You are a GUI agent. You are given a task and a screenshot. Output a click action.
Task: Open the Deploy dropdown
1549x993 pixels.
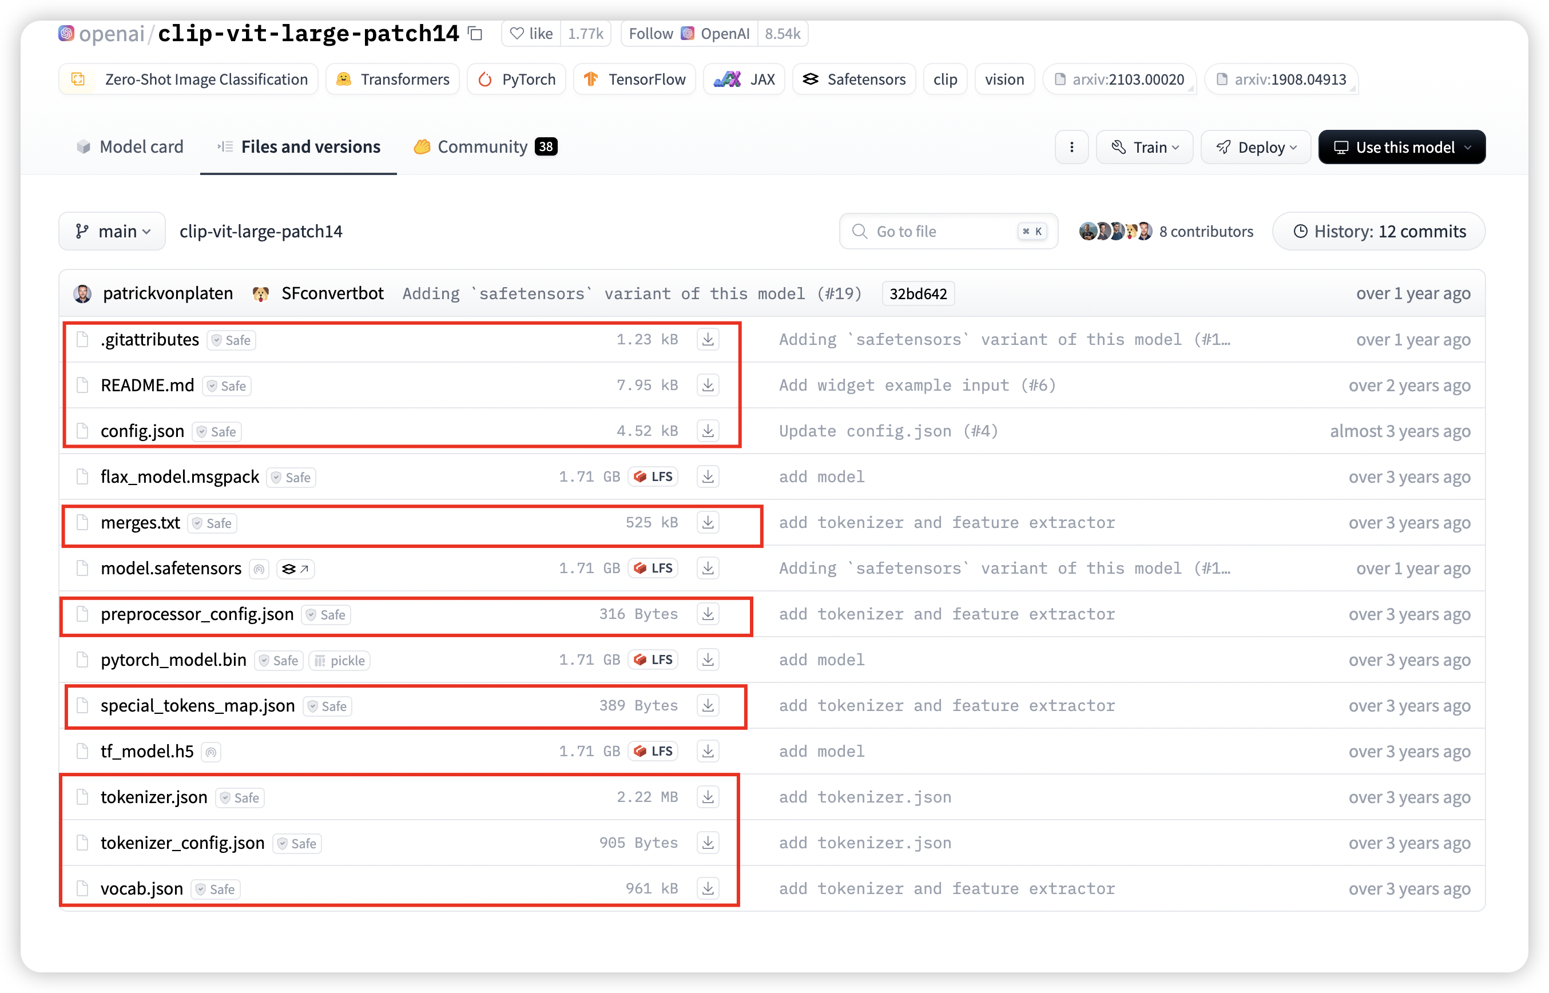[x=1255, y=146]
